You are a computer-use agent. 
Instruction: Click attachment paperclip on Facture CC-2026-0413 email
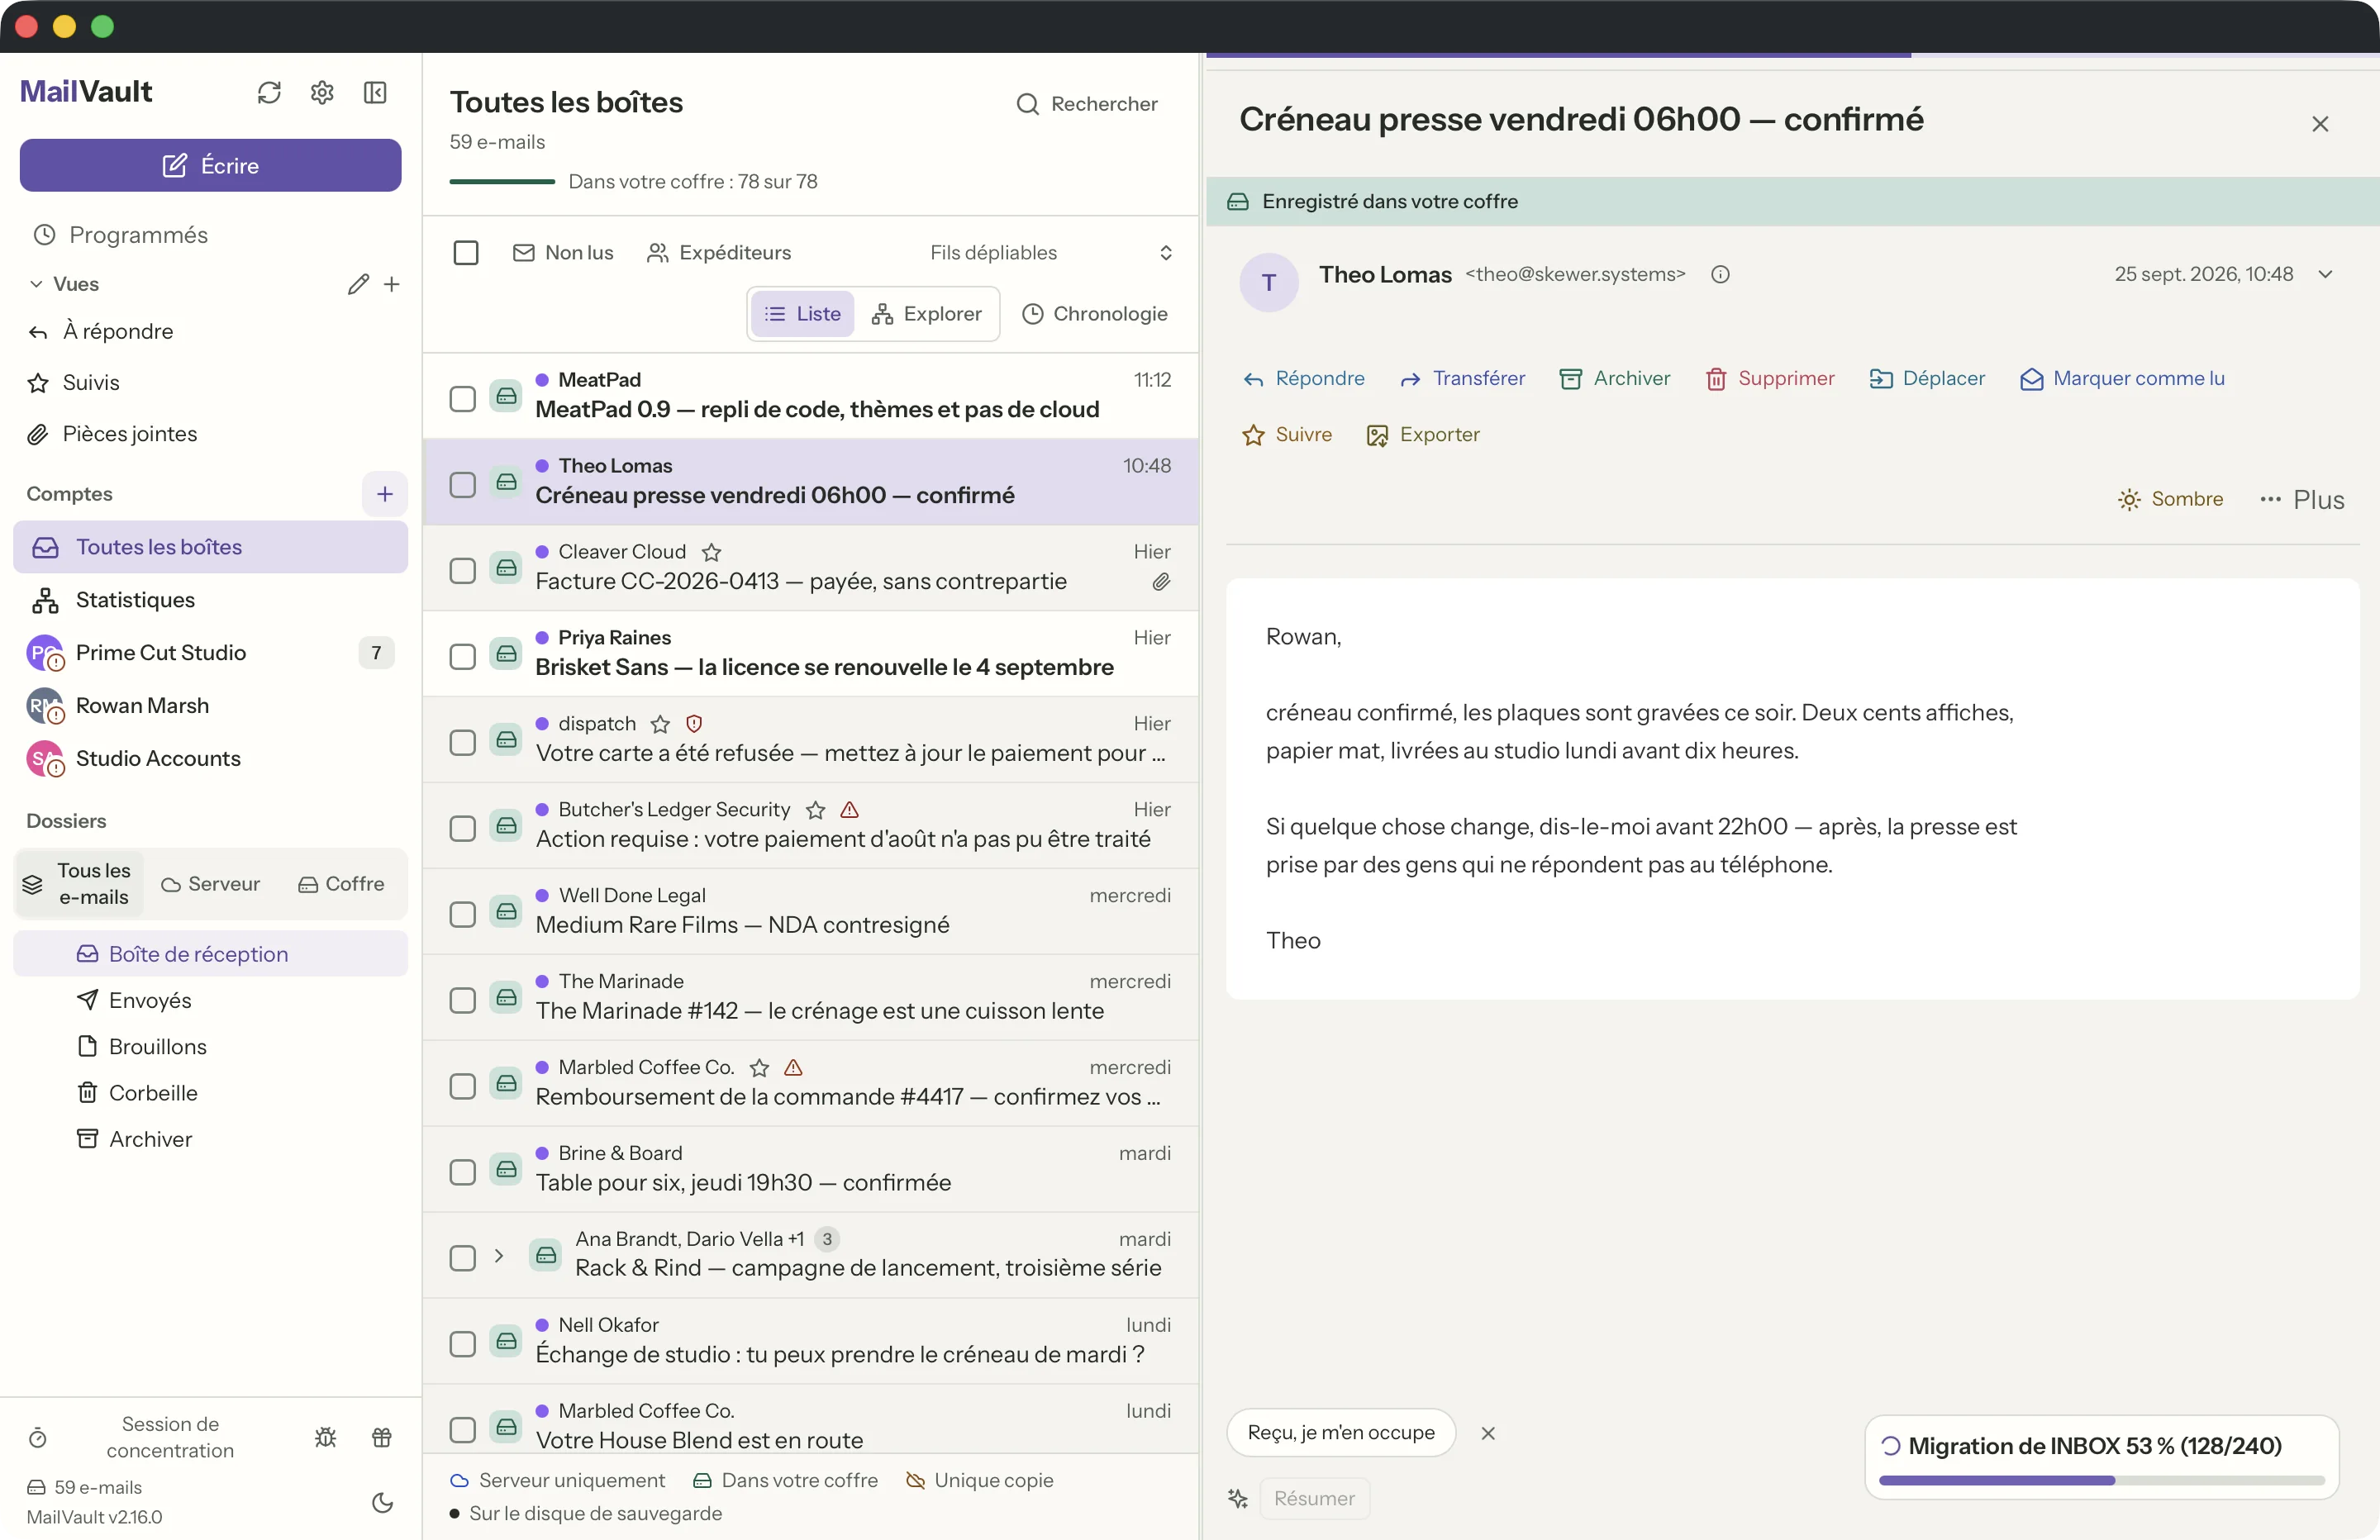(1161, 582)
